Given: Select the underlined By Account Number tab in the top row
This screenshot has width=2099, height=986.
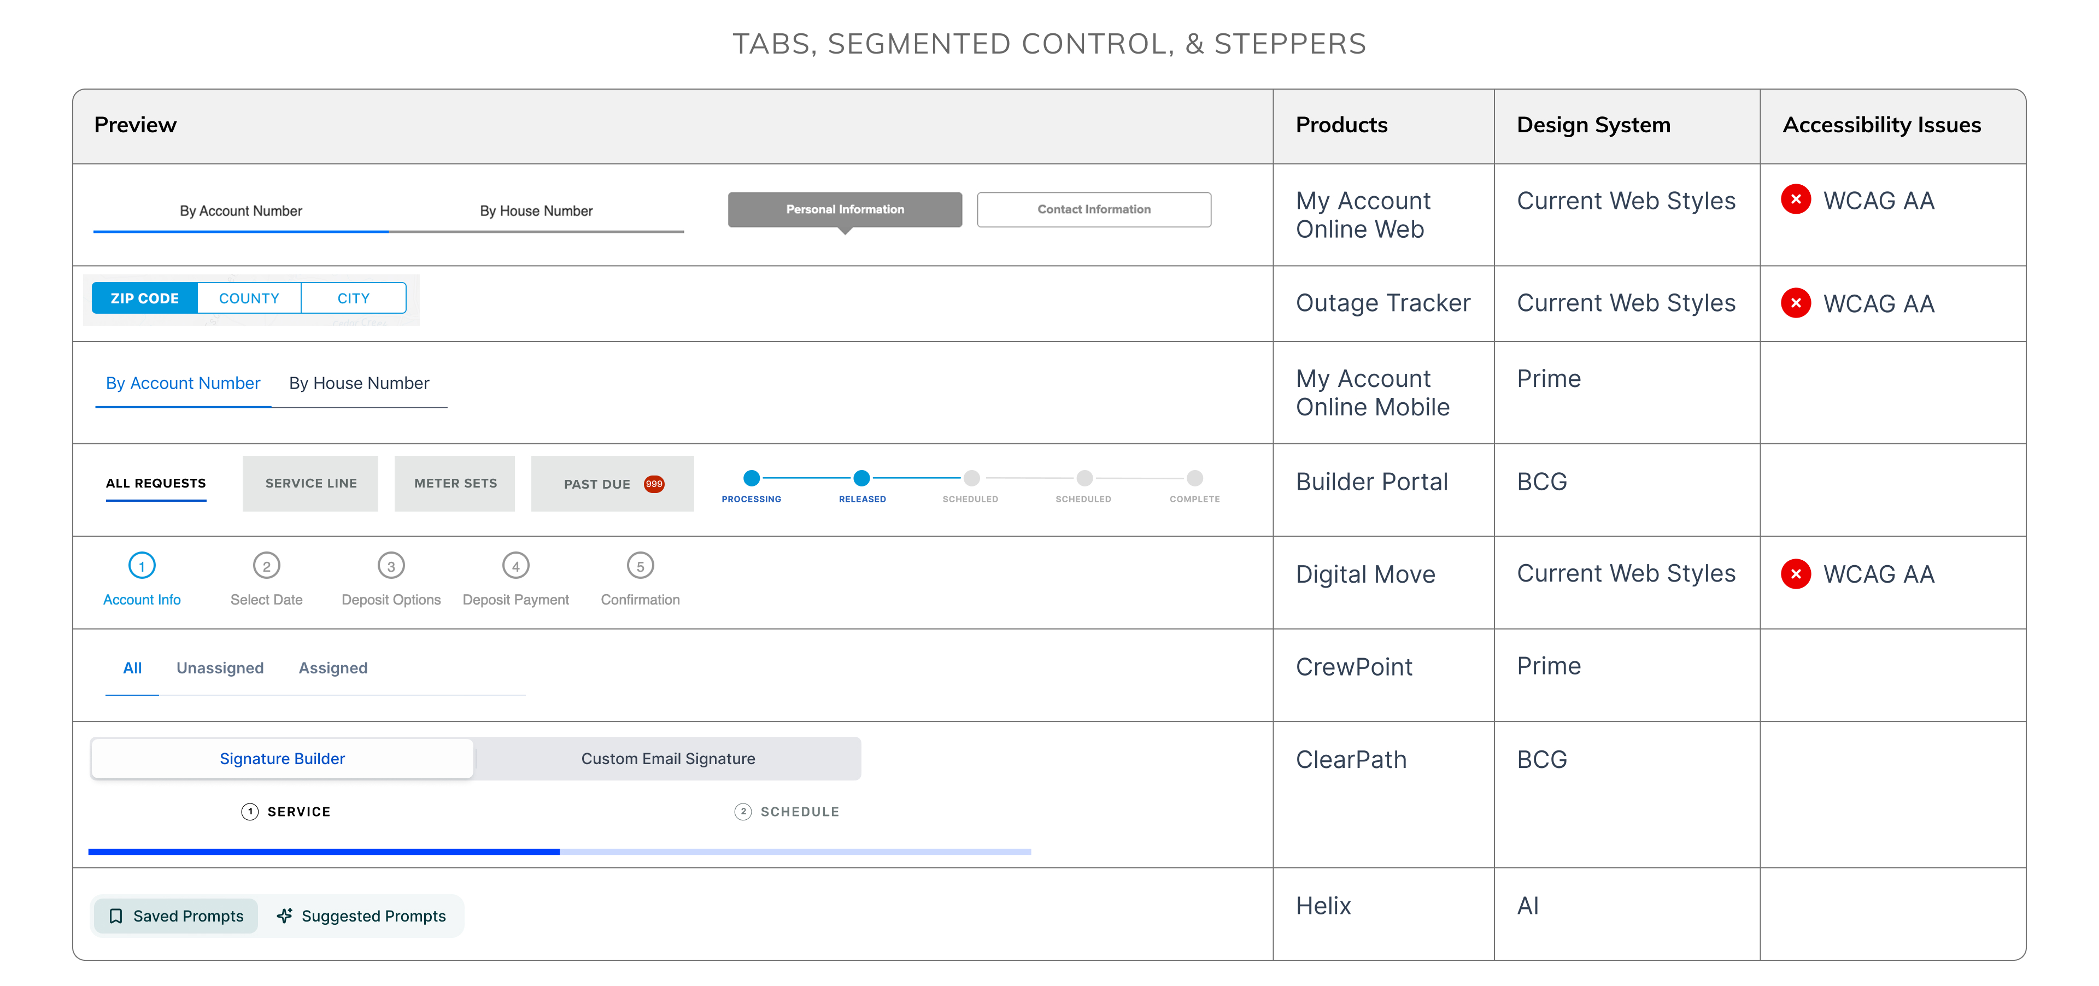Looking at the screenshot, I should point(241,212).
